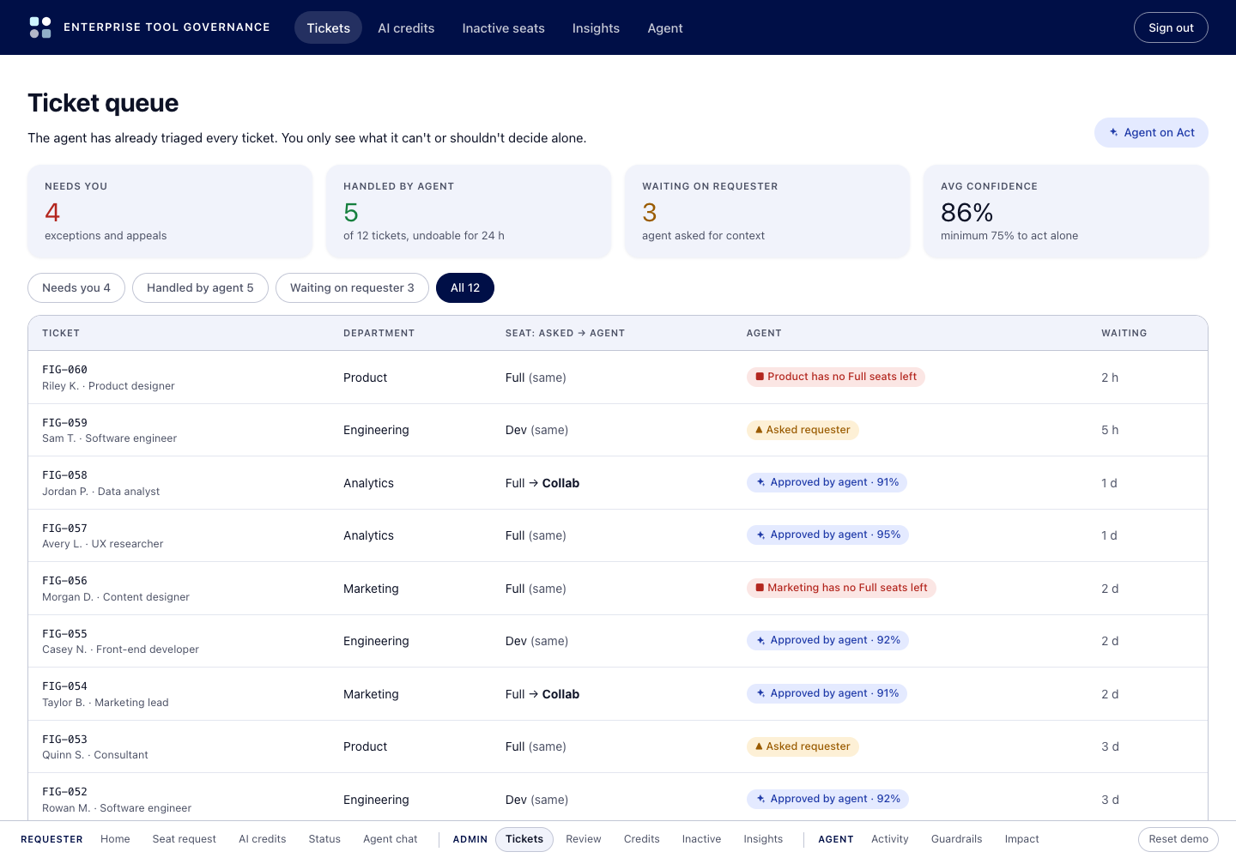
Task: Open Guardrails in the bottom bar
Action: tap(956, 839)
